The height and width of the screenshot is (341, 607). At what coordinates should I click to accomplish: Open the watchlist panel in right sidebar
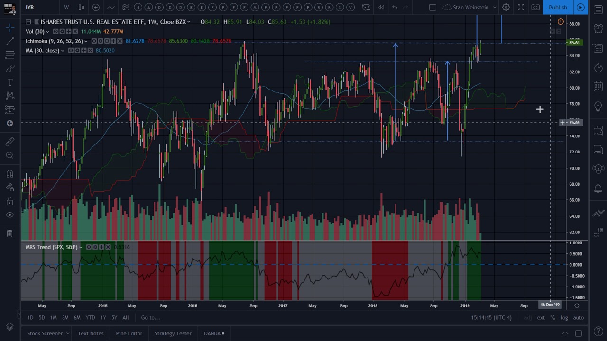[598, 10]
